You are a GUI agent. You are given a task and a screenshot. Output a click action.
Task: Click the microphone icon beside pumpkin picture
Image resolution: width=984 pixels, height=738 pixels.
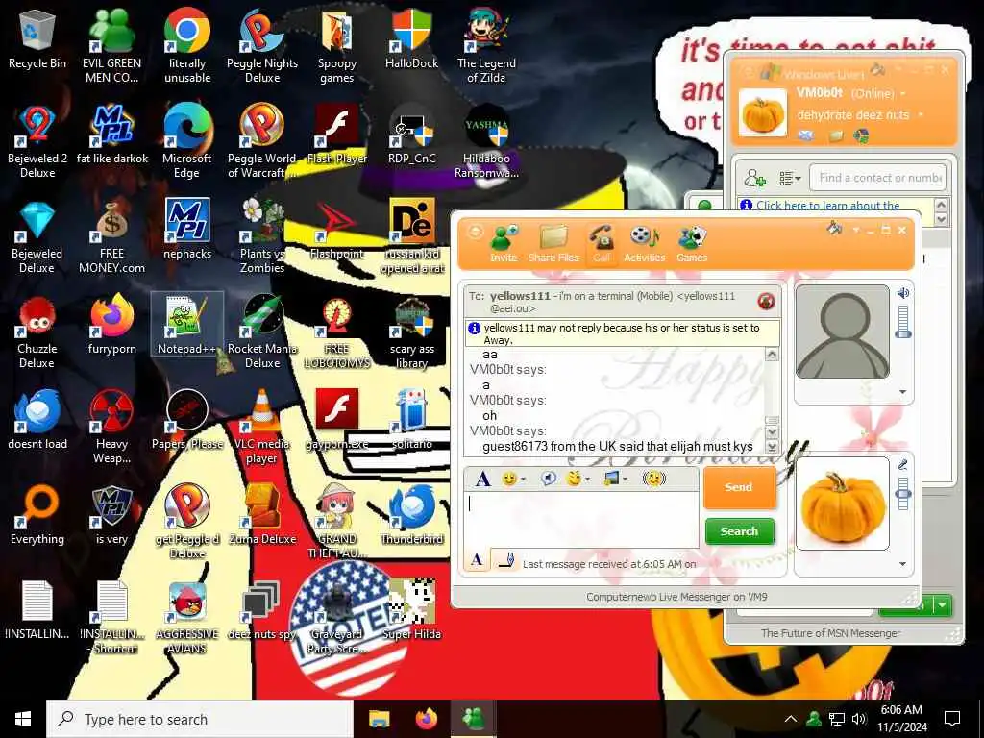902,464
